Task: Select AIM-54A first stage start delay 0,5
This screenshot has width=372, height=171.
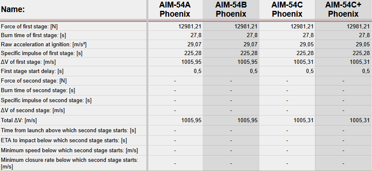Action: (197, 71)
